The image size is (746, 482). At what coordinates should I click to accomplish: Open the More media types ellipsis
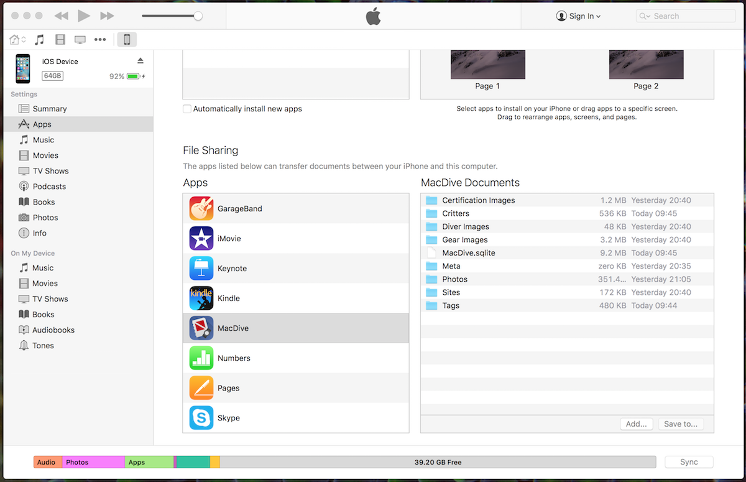coord(100,40)
